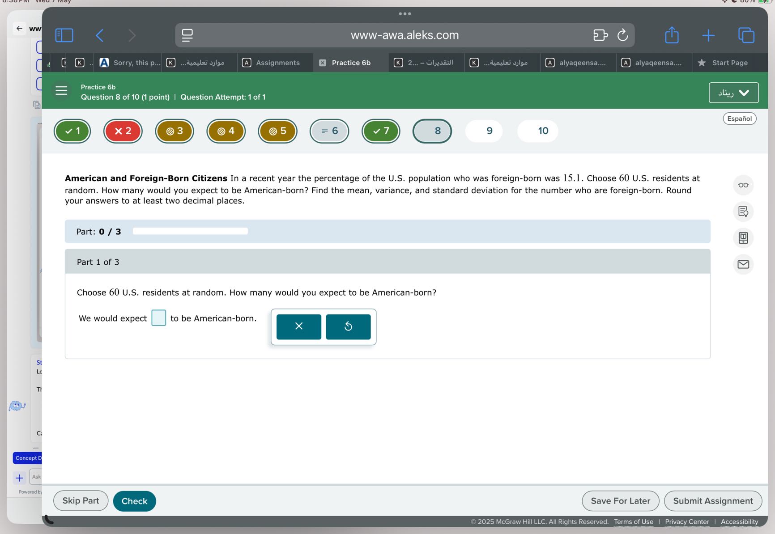Toggle the Safari sidebar icon
775x534 pixels.
(64, 35)
